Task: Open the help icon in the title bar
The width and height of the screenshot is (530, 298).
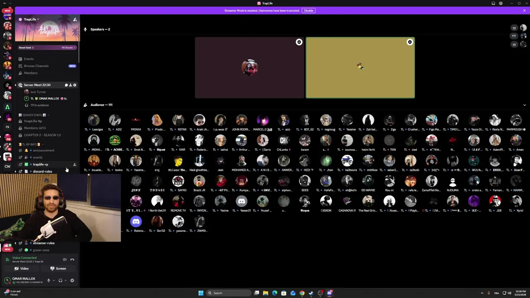Action: pos(501,3)
